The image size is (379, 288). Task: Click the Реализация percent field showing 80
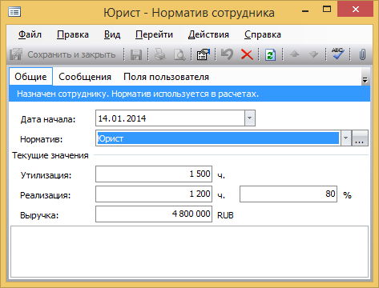(288, 194)
